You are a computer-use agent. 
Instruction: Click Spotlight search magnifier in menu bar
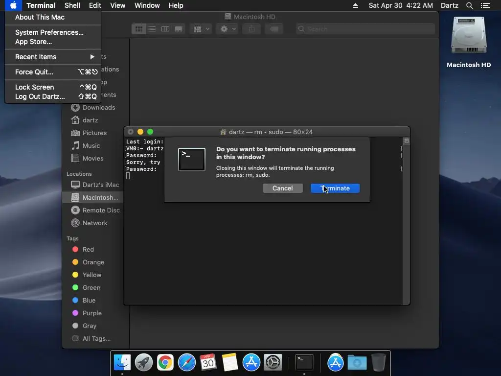point(469,5)
